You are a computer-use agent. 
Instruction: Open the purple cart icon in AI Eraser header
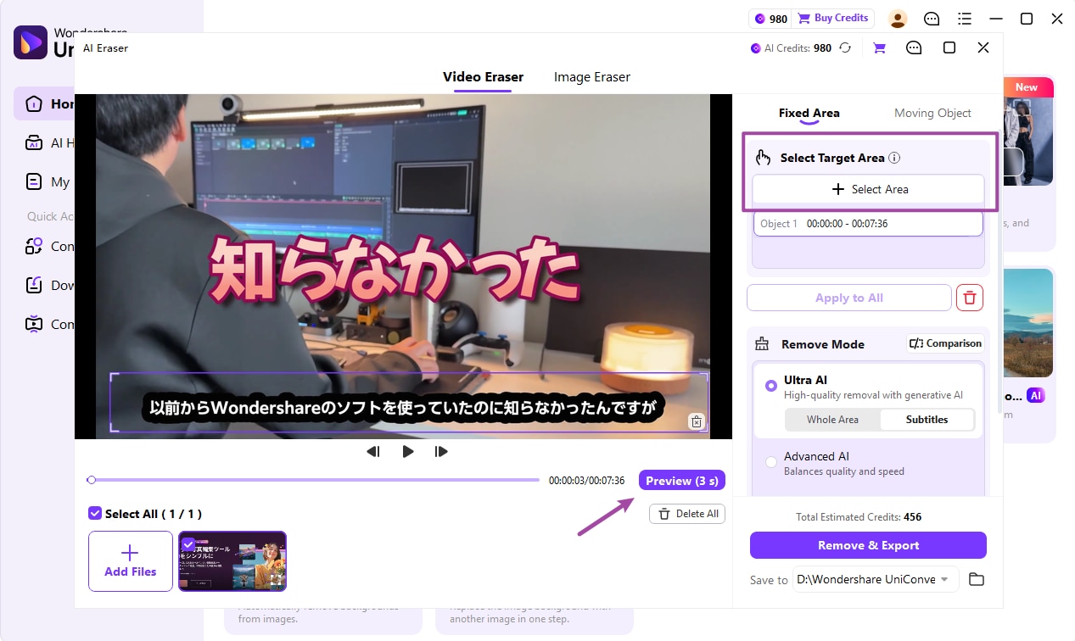879,48
